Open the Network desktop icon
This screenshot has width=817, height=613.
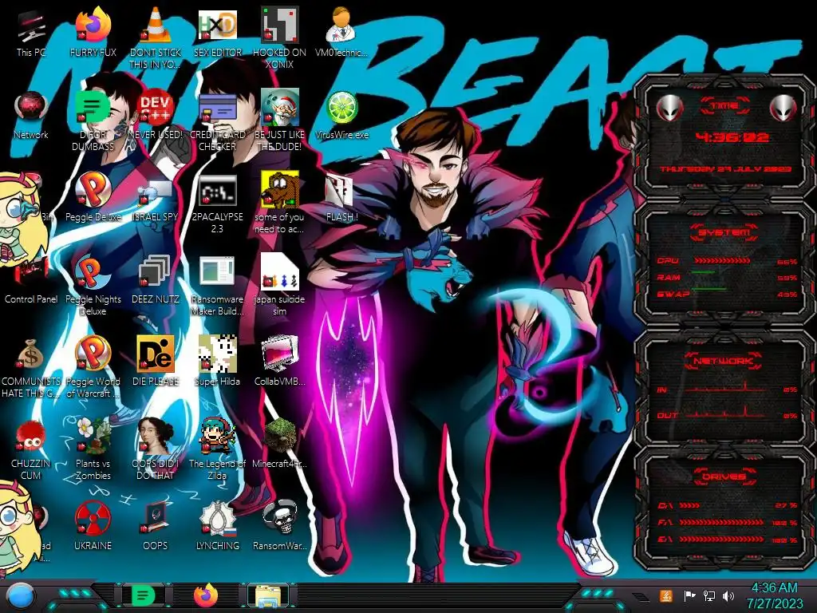31,116
